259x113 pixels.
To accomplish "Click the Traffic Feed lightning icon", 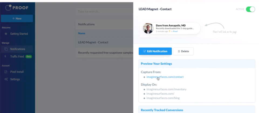I will (x=6, y=57).
